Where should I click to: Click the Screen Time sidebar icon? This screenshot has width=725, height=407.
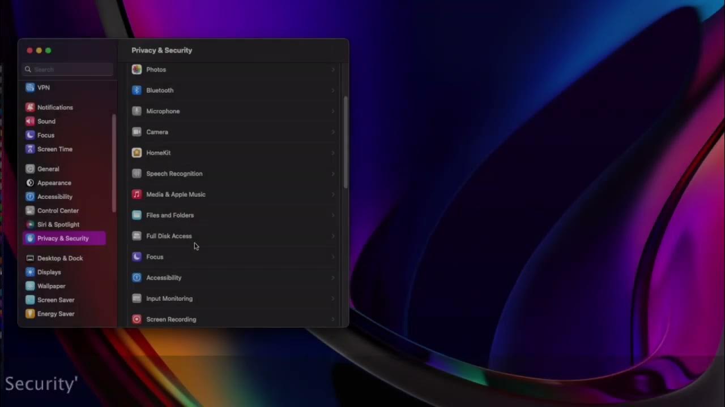coord(30,149)
